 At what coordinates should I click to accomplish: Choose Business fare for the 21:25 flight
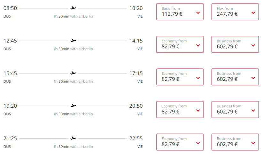click(x=235, y=142)
